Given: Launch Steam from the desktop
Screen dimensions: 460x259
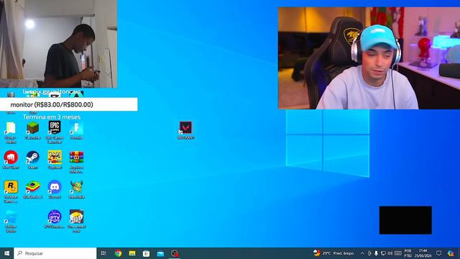Looking at the screenshot, I should pyautogui.click(x=32, y=160).
